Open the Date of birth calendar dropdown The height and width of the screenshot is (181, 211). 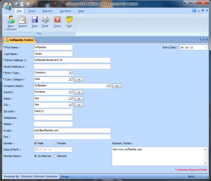70,150
